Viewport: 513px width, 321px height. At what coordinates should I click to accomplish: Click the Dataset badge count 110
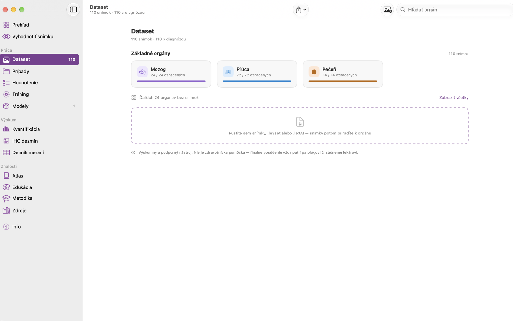pyautogui.click(x=72, y=59)
